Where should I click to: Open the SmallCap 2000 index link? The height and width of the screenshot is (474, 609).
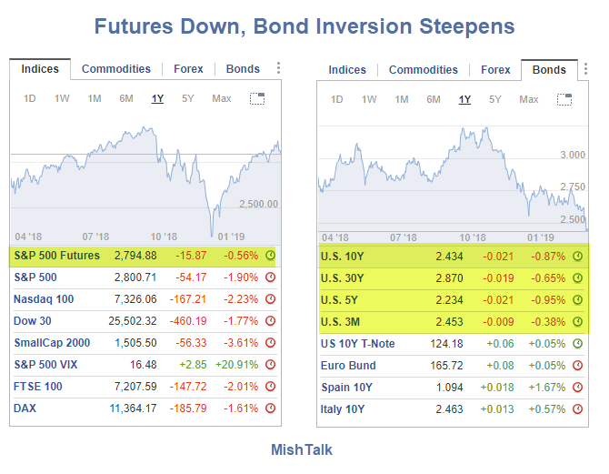pyautogui.click(x=50, y=343)
